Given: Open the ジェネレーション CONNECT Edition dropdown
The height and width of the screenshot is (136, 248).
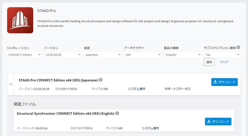Looking at the screenshot, I should pyautogui.click(x=25, y=55).
